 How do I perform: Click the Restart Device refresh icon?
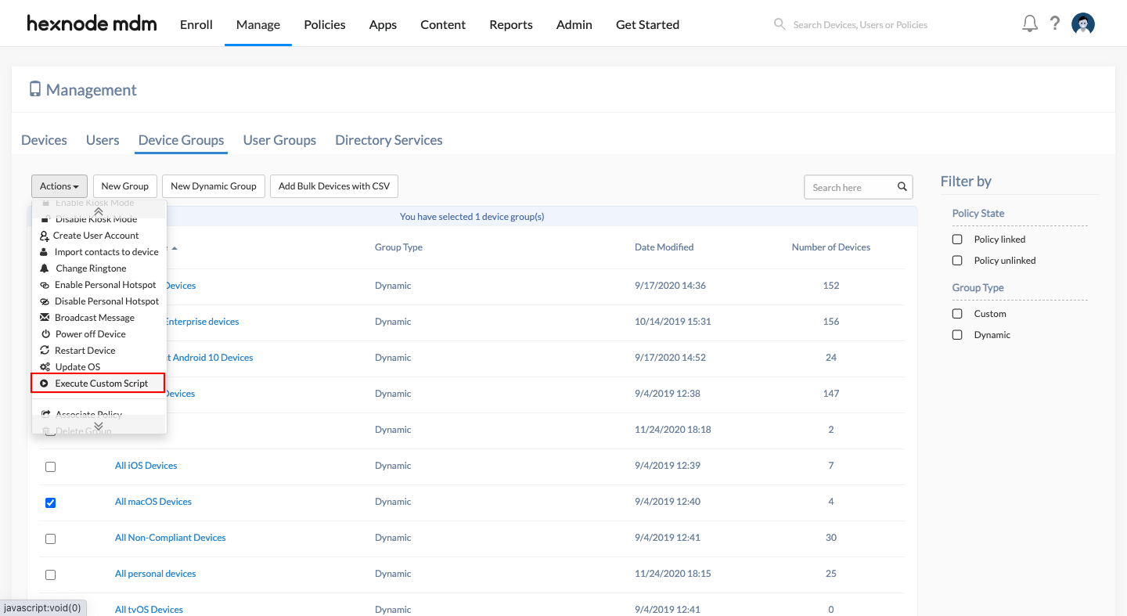point(45,351)
